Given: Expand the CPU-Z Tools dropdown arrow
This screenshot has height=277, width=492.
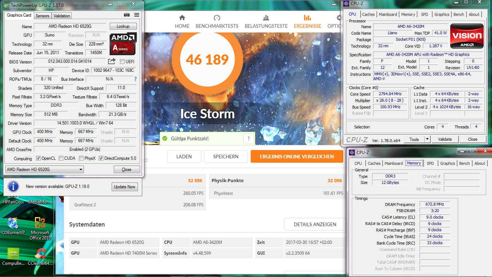Looking at the screenshot, I should click(x=427, y=139).
